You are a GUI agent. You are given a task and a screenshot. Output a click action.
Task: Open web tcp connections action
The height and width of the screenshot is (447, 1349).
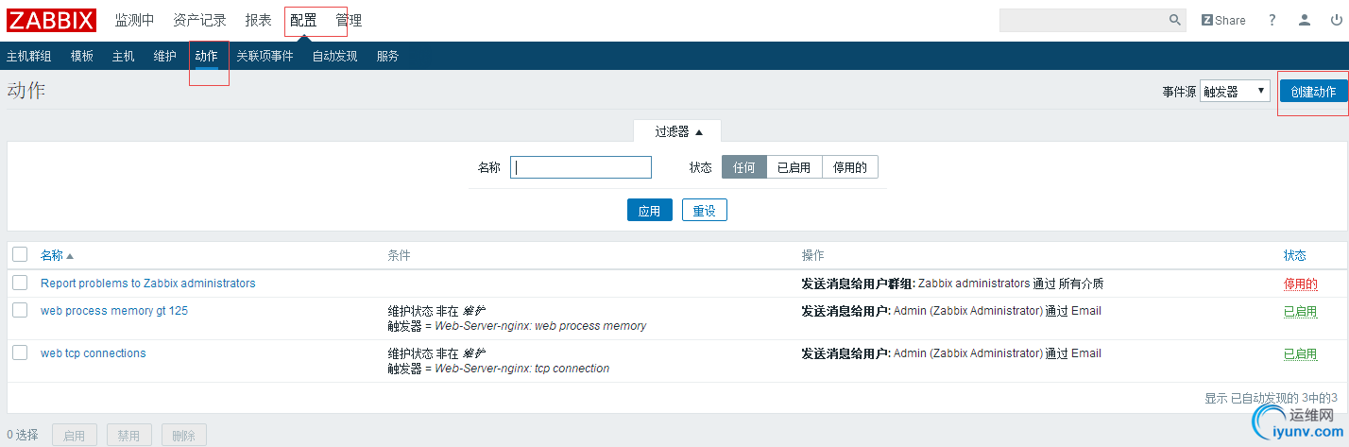[x=94, y=353]
